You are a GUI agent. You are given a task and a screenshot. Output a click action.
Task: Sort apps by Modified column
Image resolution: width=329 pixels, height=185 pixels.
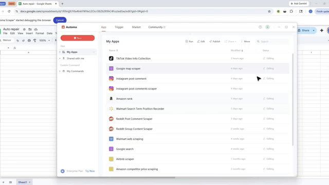pyautogui.click(x=237, y=50)
